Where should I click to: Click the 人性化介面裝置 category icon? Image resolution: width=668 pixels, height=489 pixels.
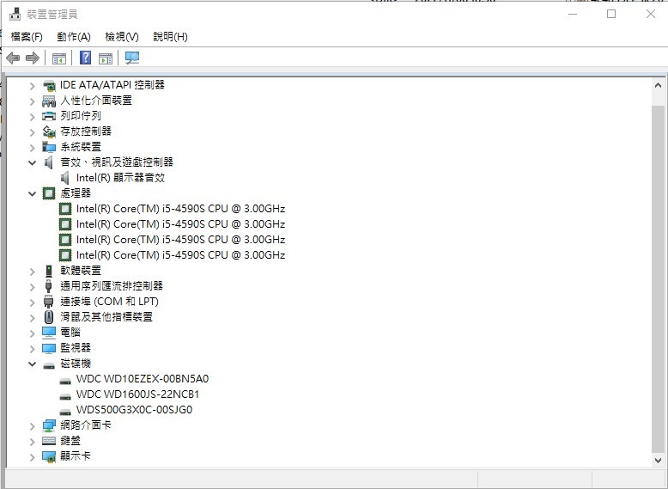(49, 101)
